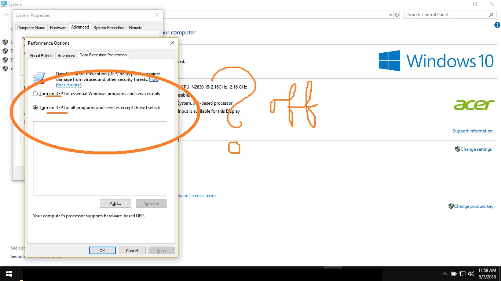
Task: Click the blue Help question mark icon
Action: pyautogui.click(x=497, y=25)
